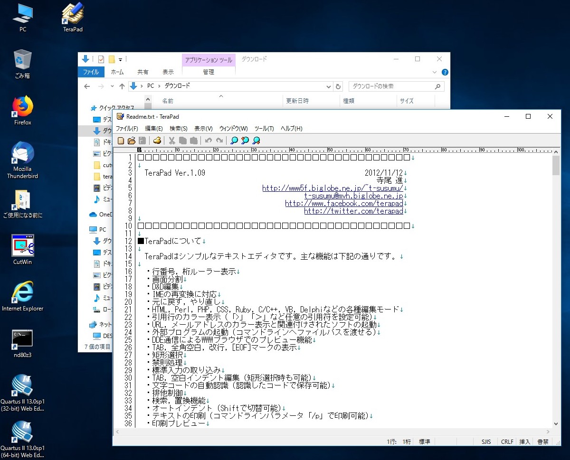This screenshot has width=570, height=460.
Task: Open the ご使用になる前に desktop file
Action: pyautogui.click(x=22, y=204)
